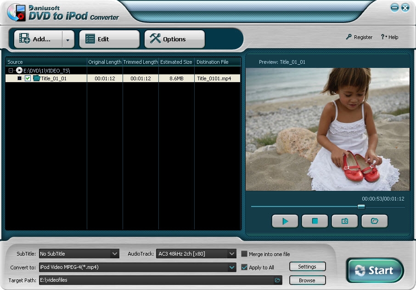416x290 pixels.
Task: Collapse the E:\DVD\1\VIDEO_TS tree node
Action: [11, 71]
